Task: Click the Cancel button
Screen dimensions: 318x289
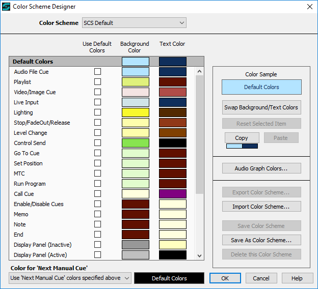Action: tap(261, 278)
